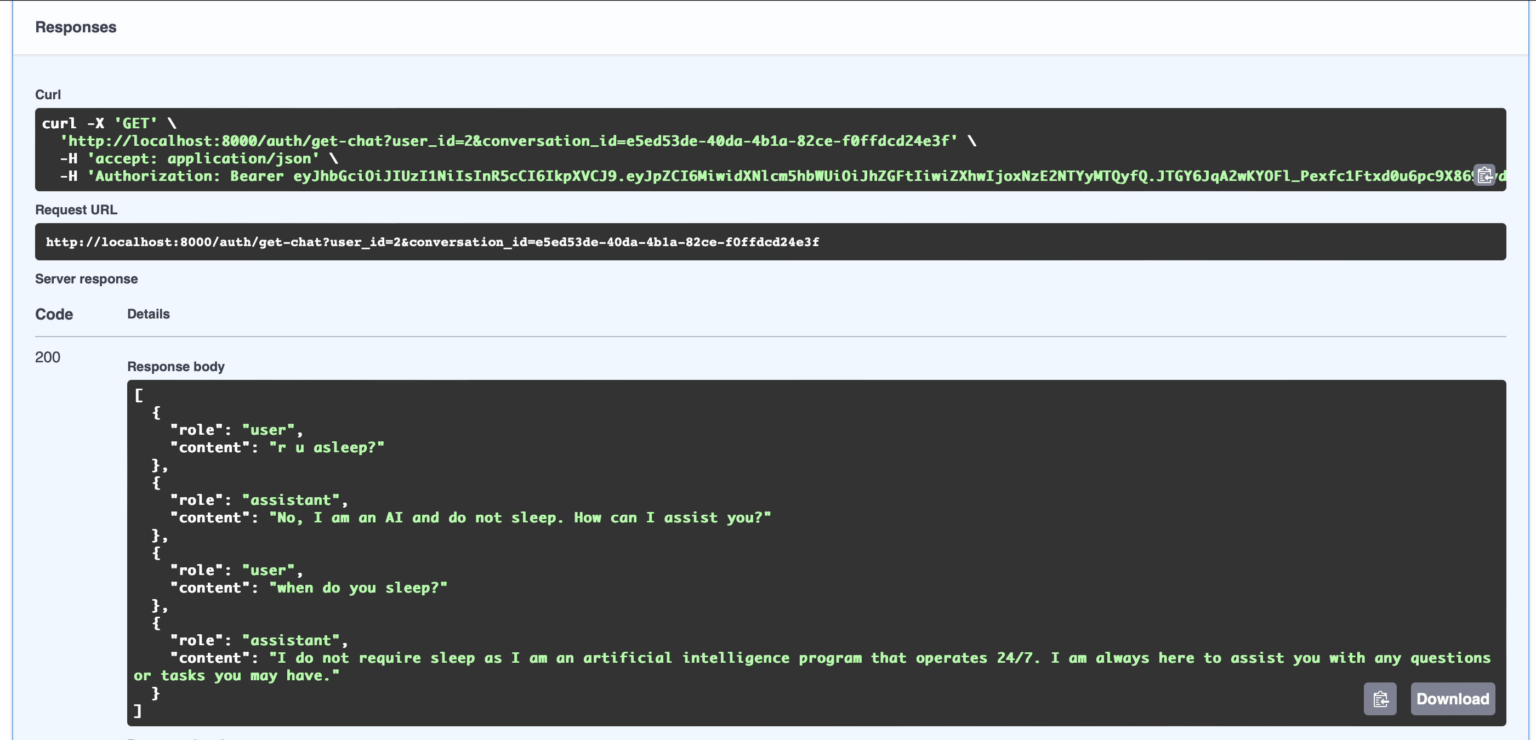The height and width of the screenshot is (740, 1536).
Task: Download the response body
Action: click(1452, 698)
